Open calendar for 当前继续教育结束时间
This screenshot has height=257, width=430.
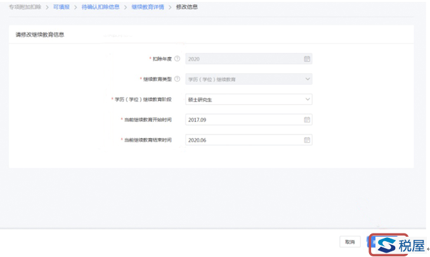[x=307, y=140]
